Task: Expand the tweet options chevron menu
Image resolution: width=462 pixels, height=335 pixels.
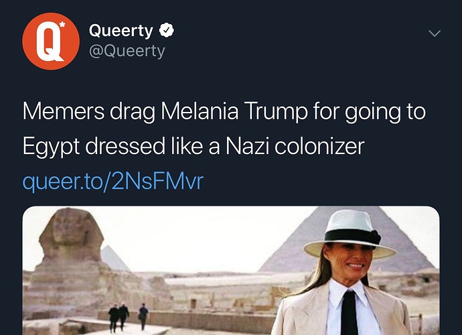Action: tap(435, 33)
